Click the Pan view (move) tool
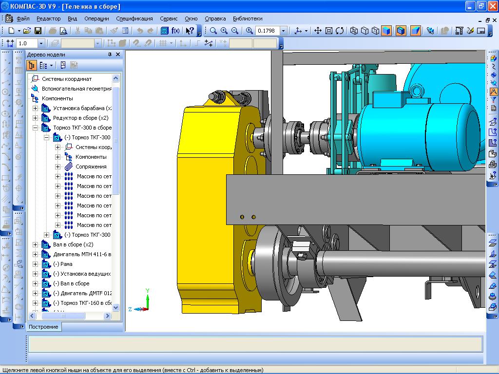This screenshot has height=374, width=499. 318,31
